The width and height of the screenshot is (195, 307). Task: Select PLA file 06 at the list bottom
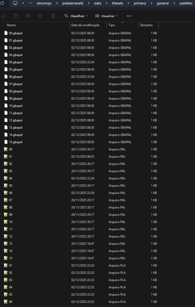(x=11, y=302)
